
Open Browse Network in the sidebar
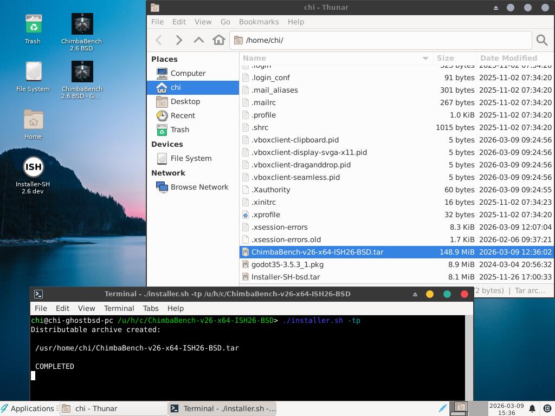point(199,187)
